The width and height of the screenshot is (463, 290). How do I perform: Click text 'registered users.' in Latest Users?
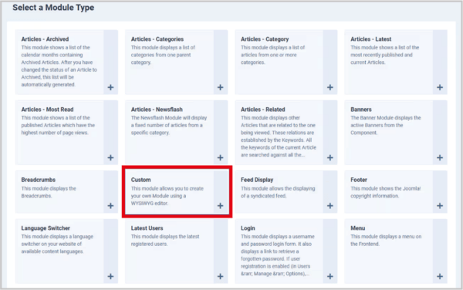click(x=150, y=244)
